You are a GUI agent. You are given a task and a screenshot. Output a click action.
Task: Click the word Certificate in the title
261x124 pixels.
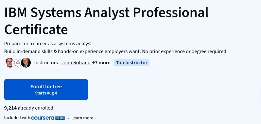pyautogui.click(x=36, y=30)
